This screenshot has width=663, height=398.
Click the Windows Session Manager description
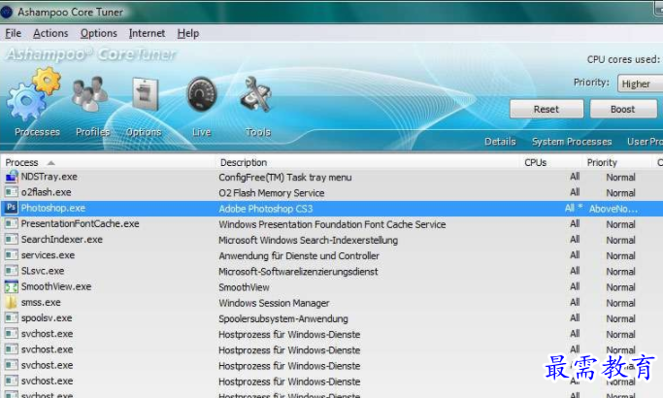click(274, 303)
